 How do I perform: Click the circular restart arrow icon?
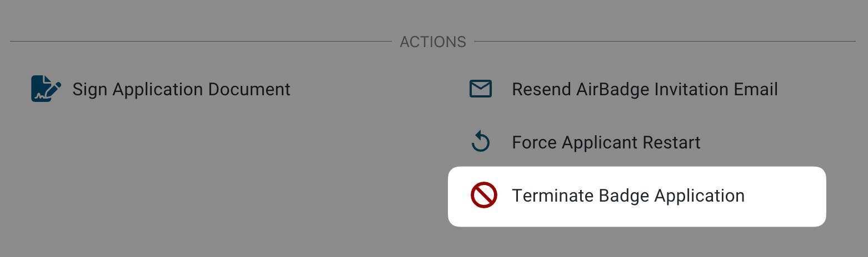481,142
